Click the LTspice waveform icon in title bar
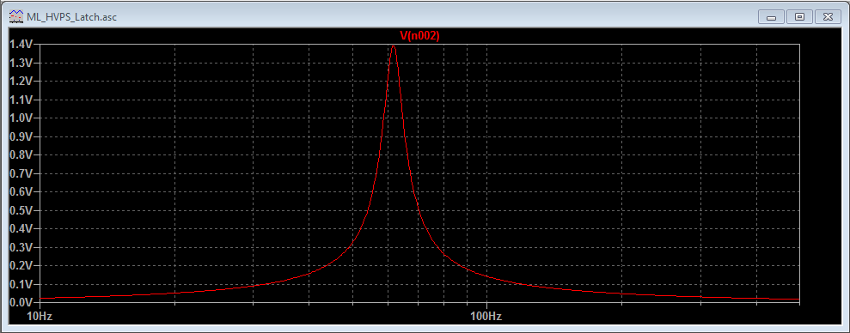The image size is (850, 333). (x=17, y=17)
